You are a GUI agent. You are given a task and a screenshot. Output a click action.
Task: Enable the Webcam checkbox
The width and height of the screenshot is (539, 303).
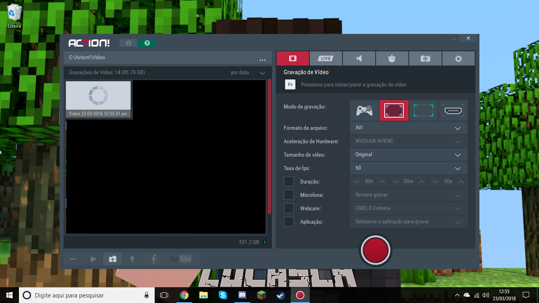(289, 208)
